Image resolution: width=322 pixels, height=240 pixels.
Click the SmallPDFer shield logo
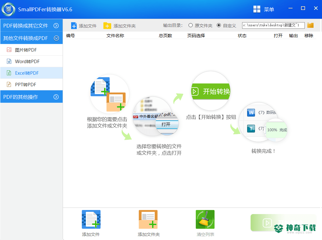8,9
